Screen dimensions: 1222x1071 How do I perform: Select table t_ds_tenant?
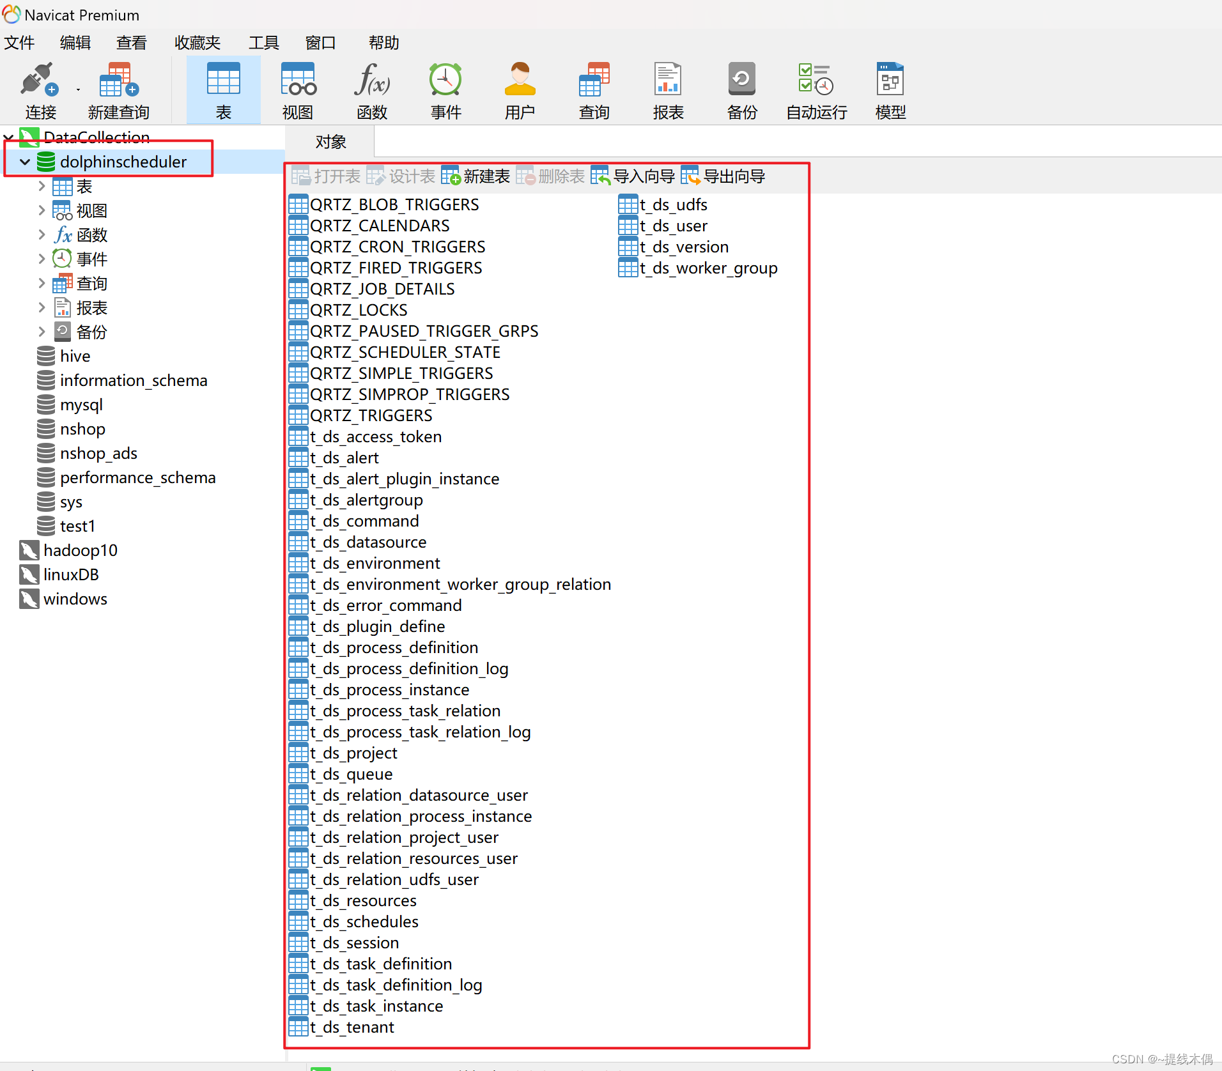[352, 1027]
